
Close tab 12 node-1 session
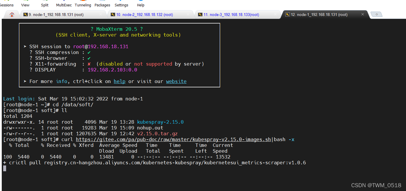(x=363, y=15)
